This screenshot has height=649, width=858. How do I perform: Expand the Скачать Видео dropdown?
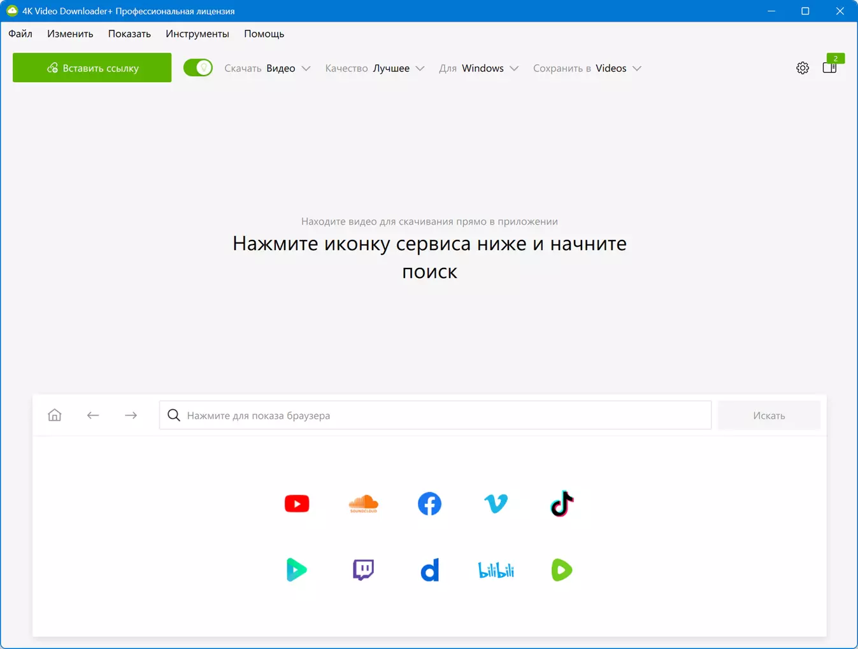click(x=268, y=68)
